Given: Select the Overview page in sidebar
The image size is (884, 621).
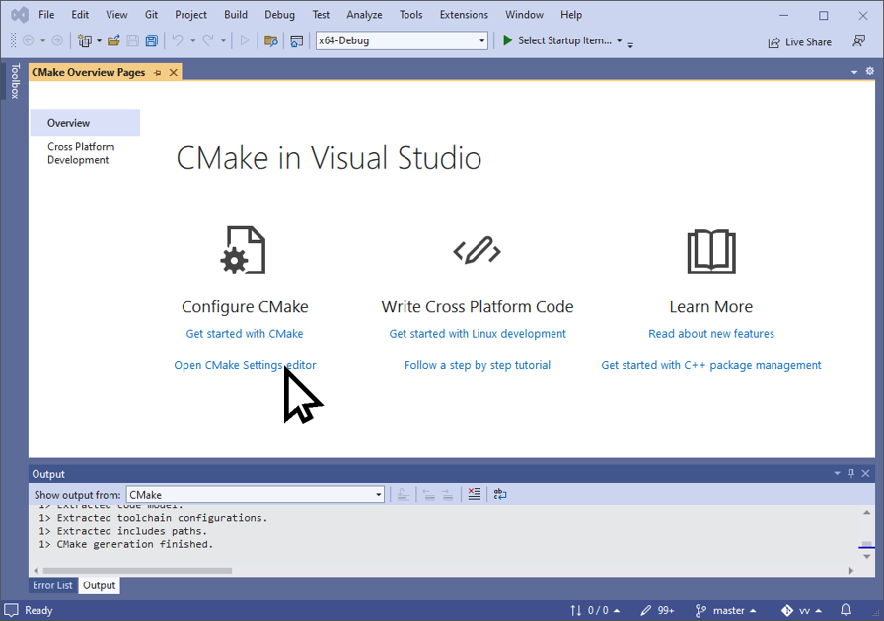Looking at the screenshot, I should [x=85, y=123].
